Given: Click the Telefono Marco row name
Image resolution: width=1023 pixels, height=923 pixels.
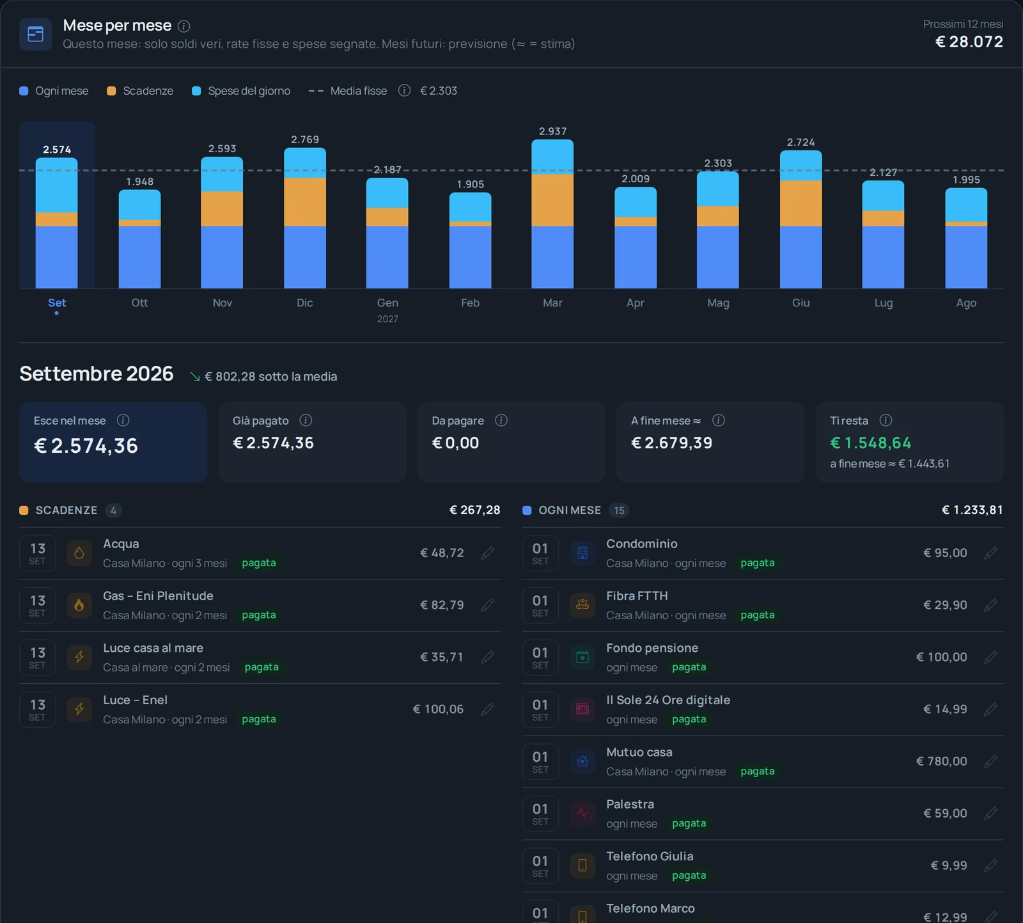Looking at the screenshot, I should (650, 908).
